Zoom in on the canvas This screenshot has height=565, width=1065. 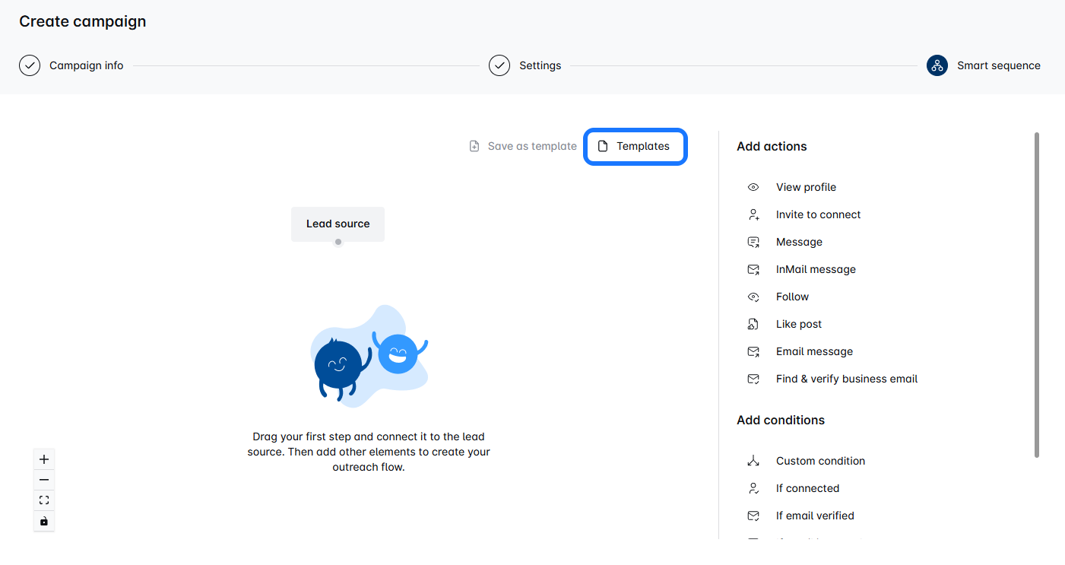(44, 459)
